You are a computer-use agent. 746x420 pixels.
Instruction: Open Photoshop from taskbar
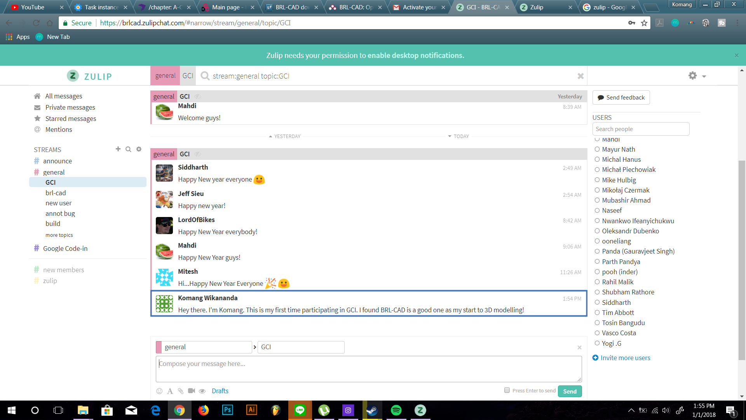pos(227,410)
